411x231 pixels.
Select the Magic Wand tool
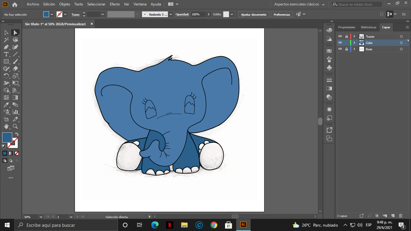point(6,40)
